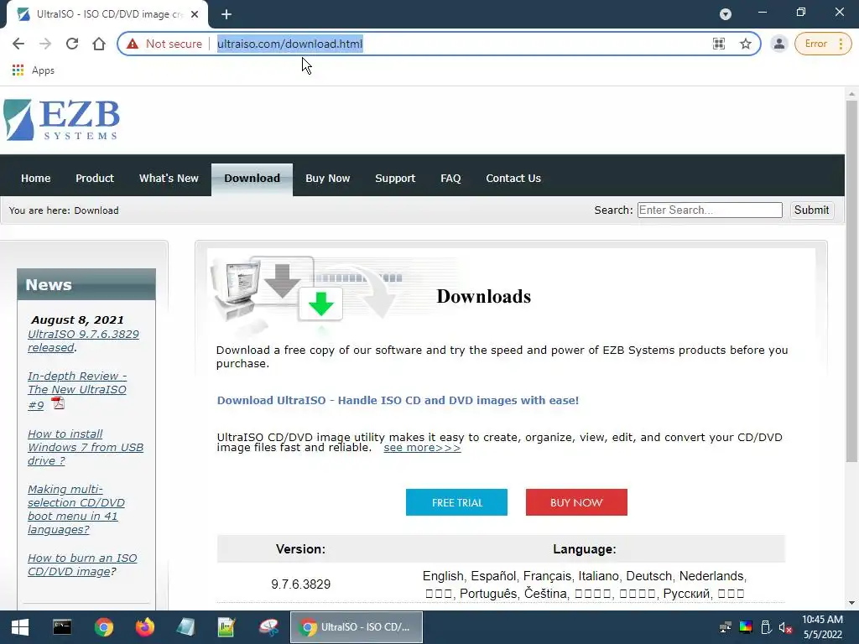Go back with the browser back arrow
The width and height of the screenshot is (859, 644).
18,44
